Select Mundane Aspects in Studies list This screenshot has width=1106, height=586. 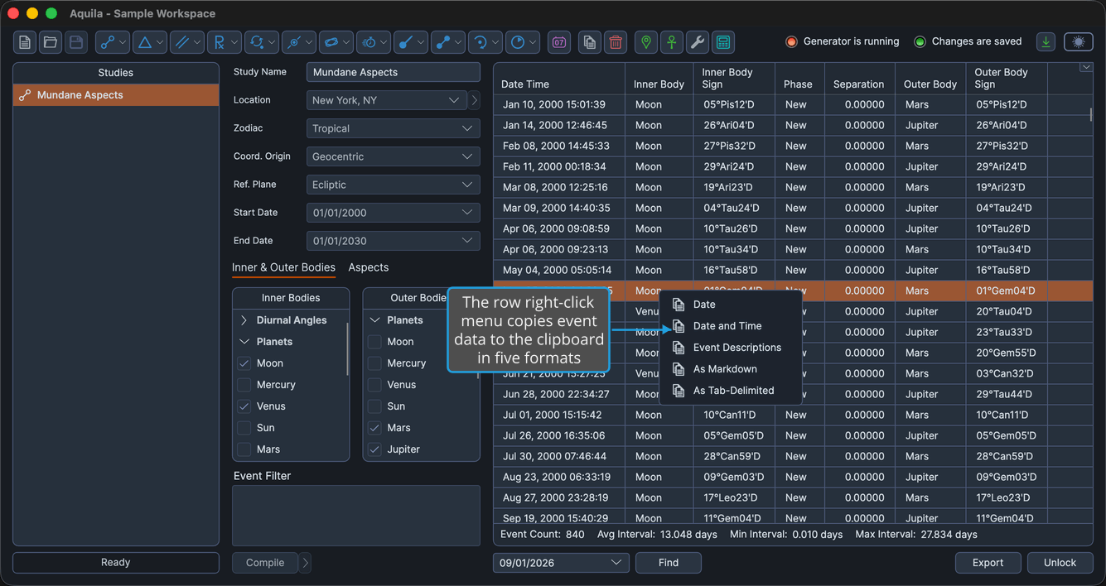pyautogui.click(x=116, y=95)
